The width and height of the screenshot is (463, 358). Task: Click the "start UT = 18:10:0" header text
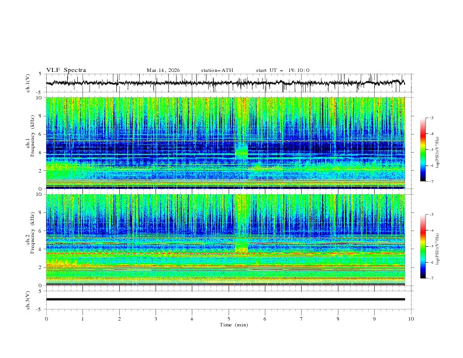tap(282, 70)
